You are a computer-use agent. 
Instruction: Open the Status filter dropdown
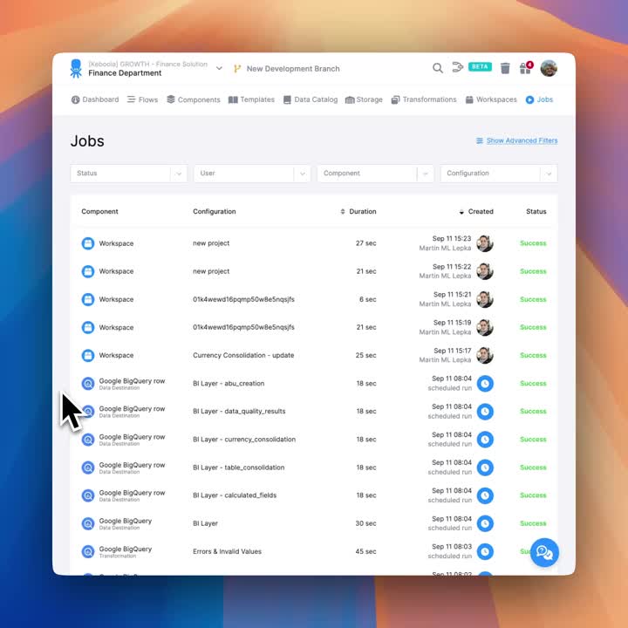point(128,174)
